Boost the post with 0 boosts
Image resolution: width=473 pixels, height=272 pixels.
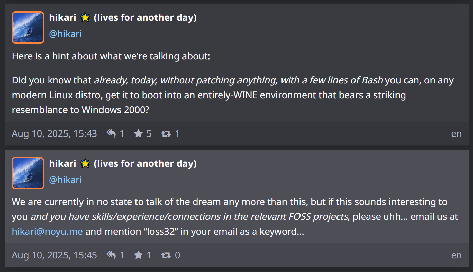click(166, 255)
